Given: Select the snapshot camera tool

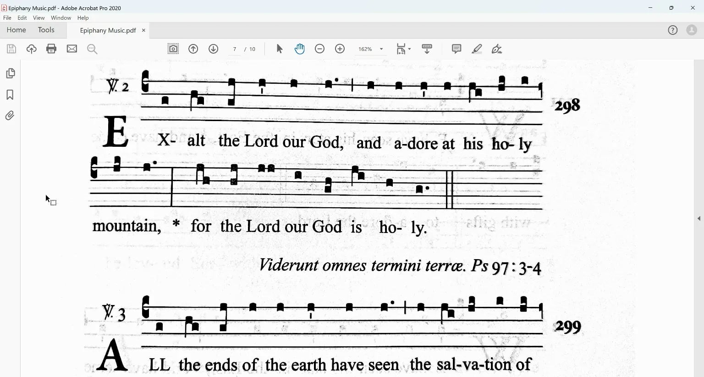Looking at the screenshot, I should (x=173, y=49).
